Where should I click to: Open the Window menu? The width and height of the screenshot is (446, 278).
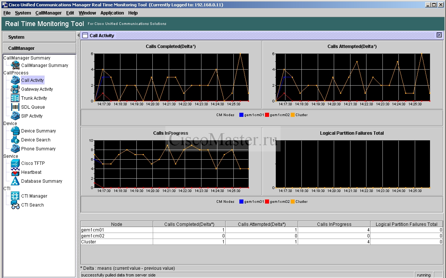87,13
